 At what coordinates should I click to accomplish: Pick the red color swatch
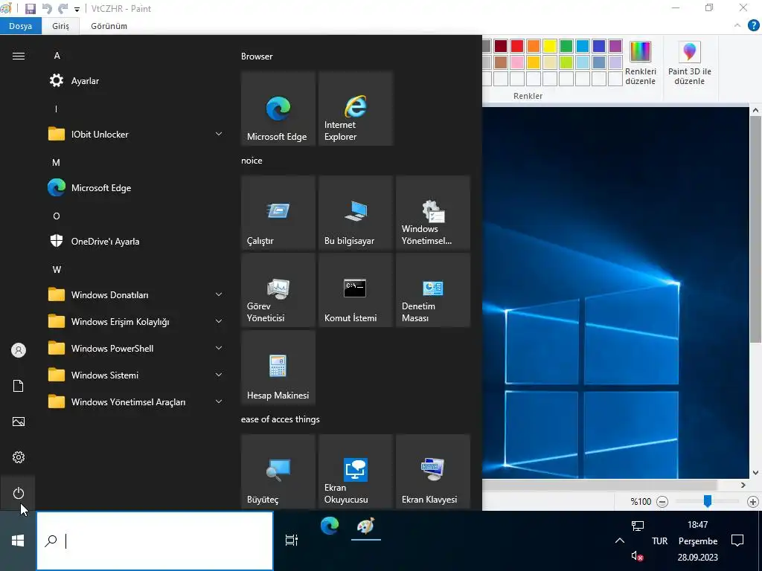(517, 46)
